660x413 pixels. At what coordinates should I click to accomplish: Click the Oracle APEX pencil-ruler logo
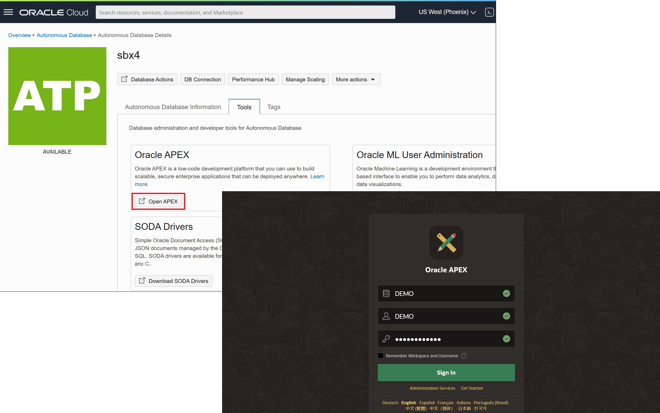point(446,243)
